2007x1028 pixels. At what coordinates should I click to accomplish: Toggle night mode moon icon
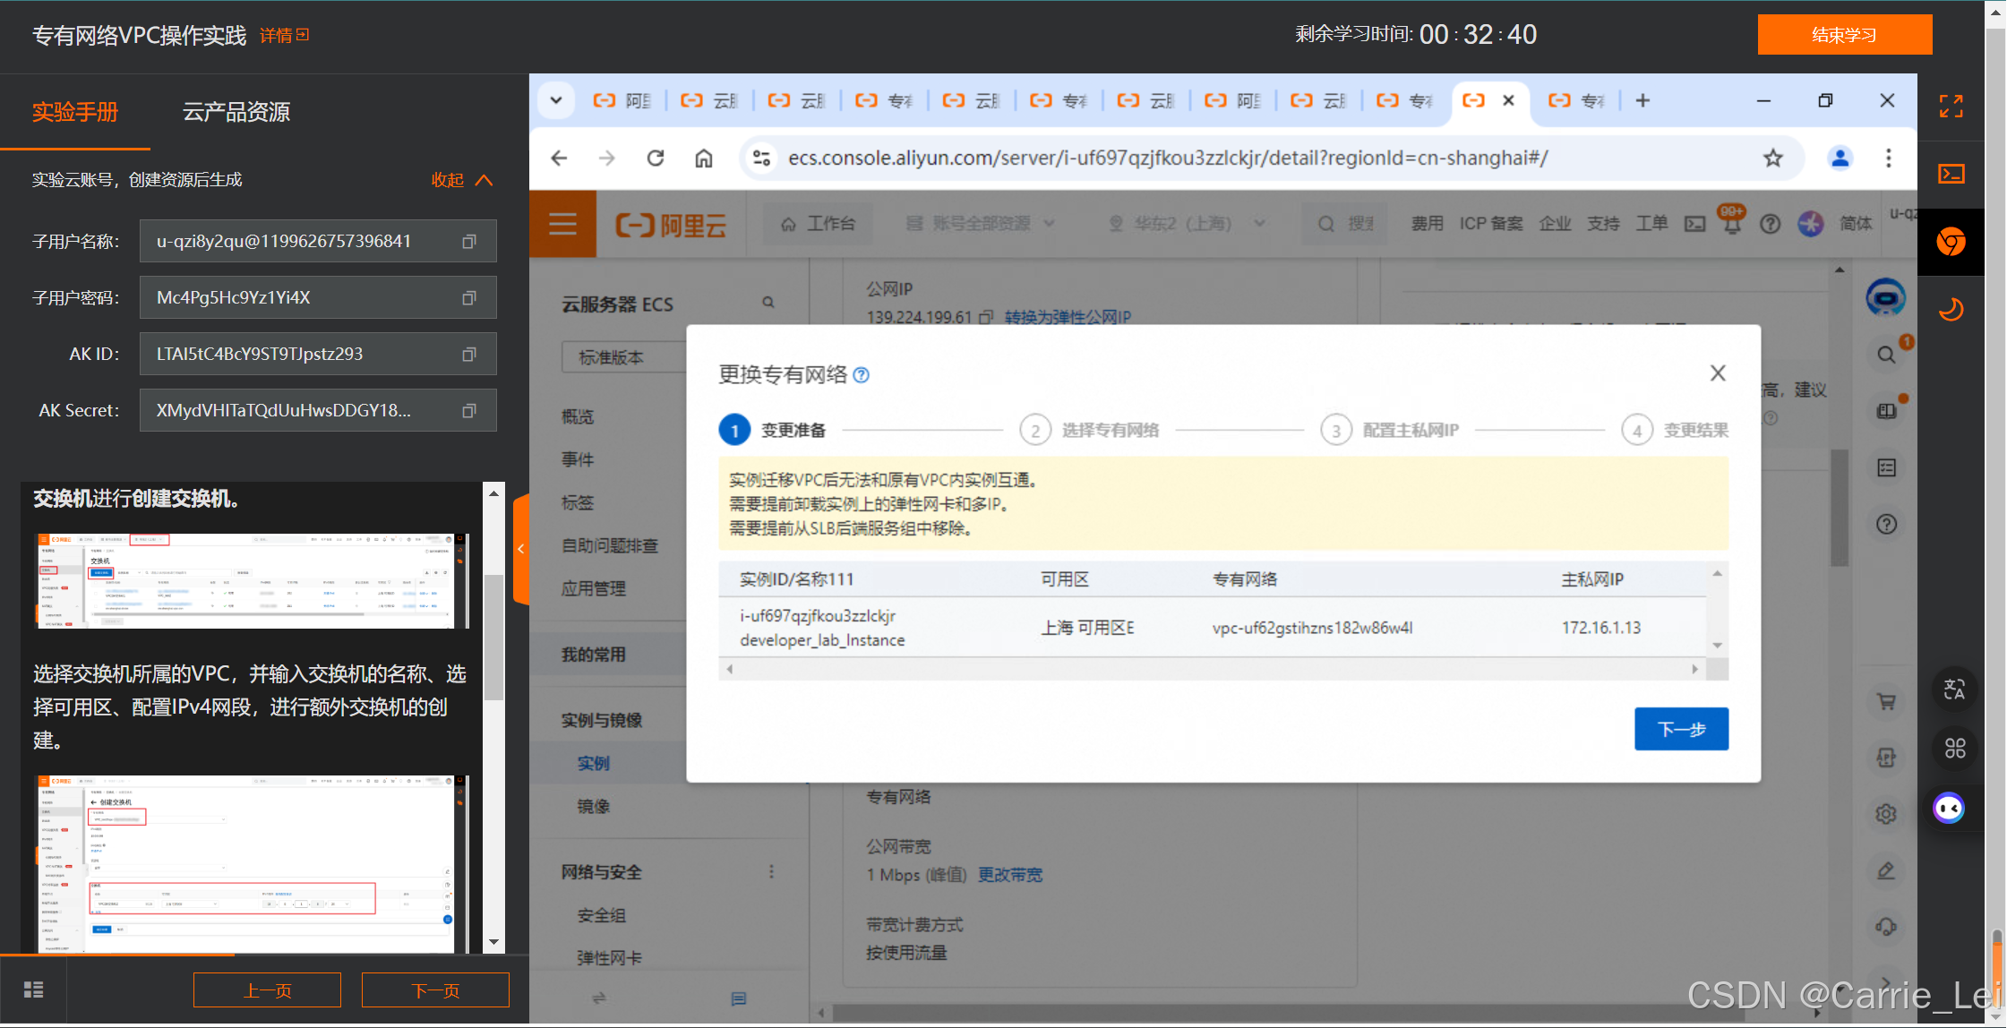tap(1951, 310)
